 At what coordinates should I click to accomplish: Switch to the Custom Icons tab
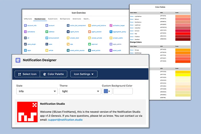(53, 19)
